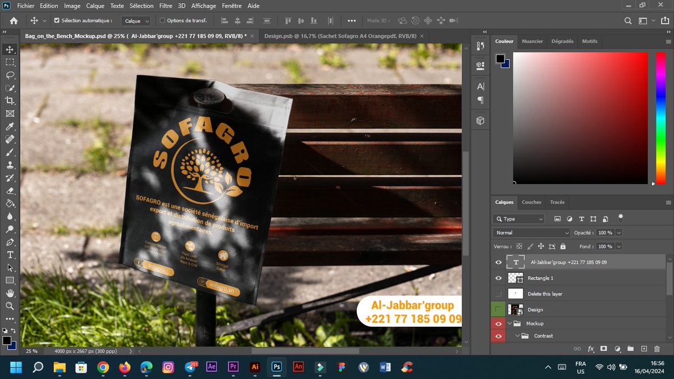Go to Photoshop Home screen
674x379 pixels.
point(13,21)
